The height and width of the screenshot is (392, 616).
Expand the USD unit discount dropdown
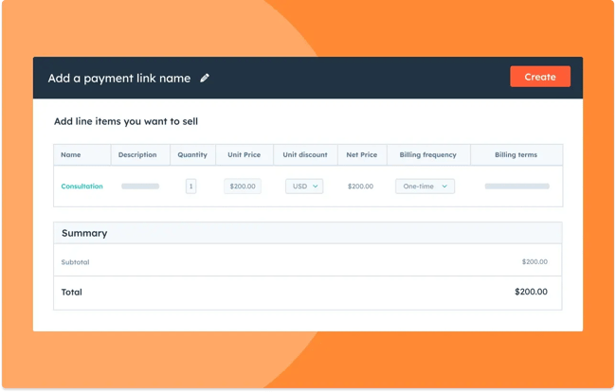304,187
